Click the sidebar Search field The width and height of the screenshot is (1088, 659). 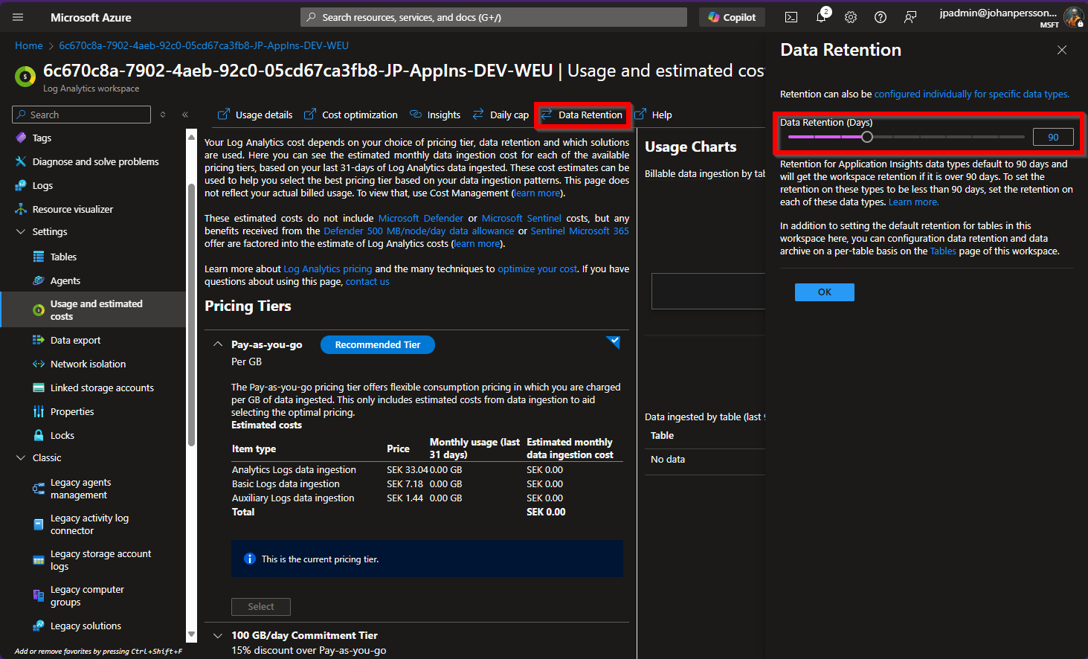tap(82, 115)
